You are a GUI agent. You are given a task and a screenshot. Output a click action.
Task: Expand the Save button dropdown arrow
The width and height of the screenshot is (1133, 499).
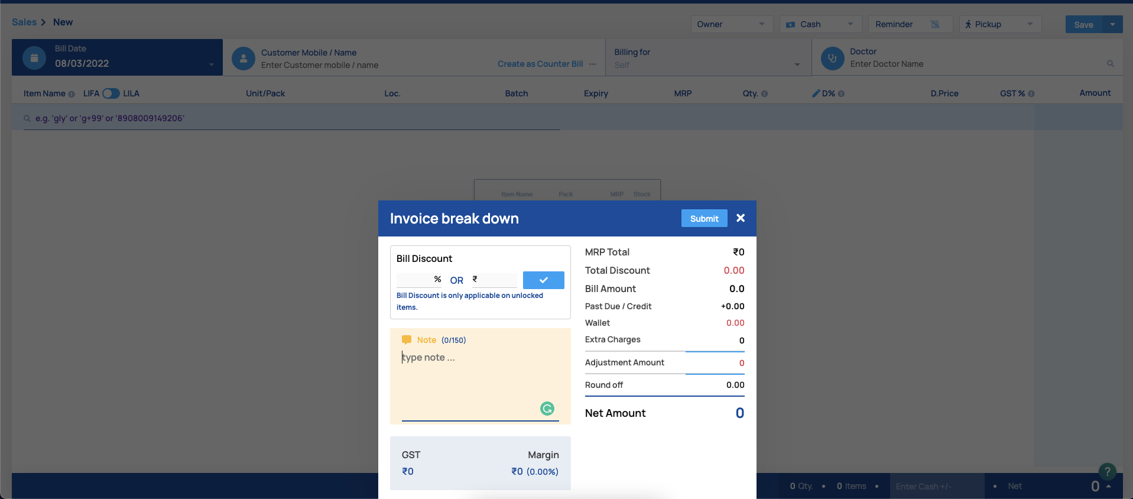pyautogui.click(x=1112, y=24)
